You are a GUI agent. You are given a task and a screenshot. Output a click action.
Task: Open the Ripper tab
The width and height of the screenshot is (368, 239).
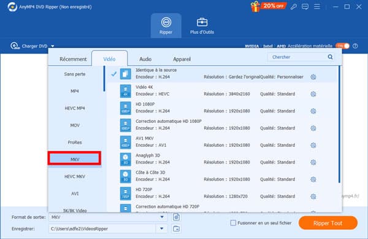point(166,26)
